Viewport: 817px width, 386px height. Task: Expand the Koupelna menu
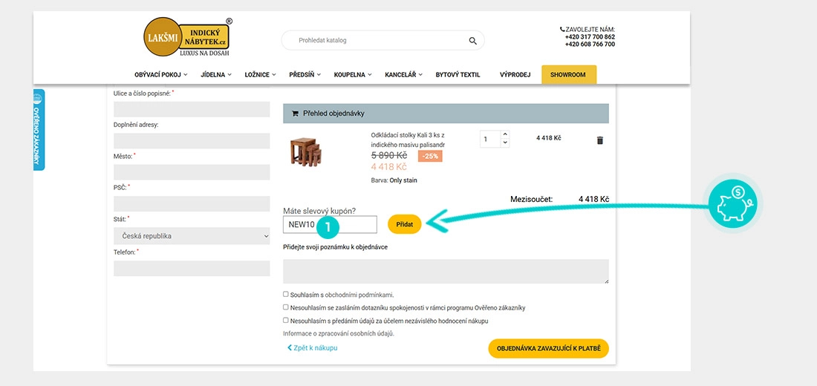[x=353, y=74]
